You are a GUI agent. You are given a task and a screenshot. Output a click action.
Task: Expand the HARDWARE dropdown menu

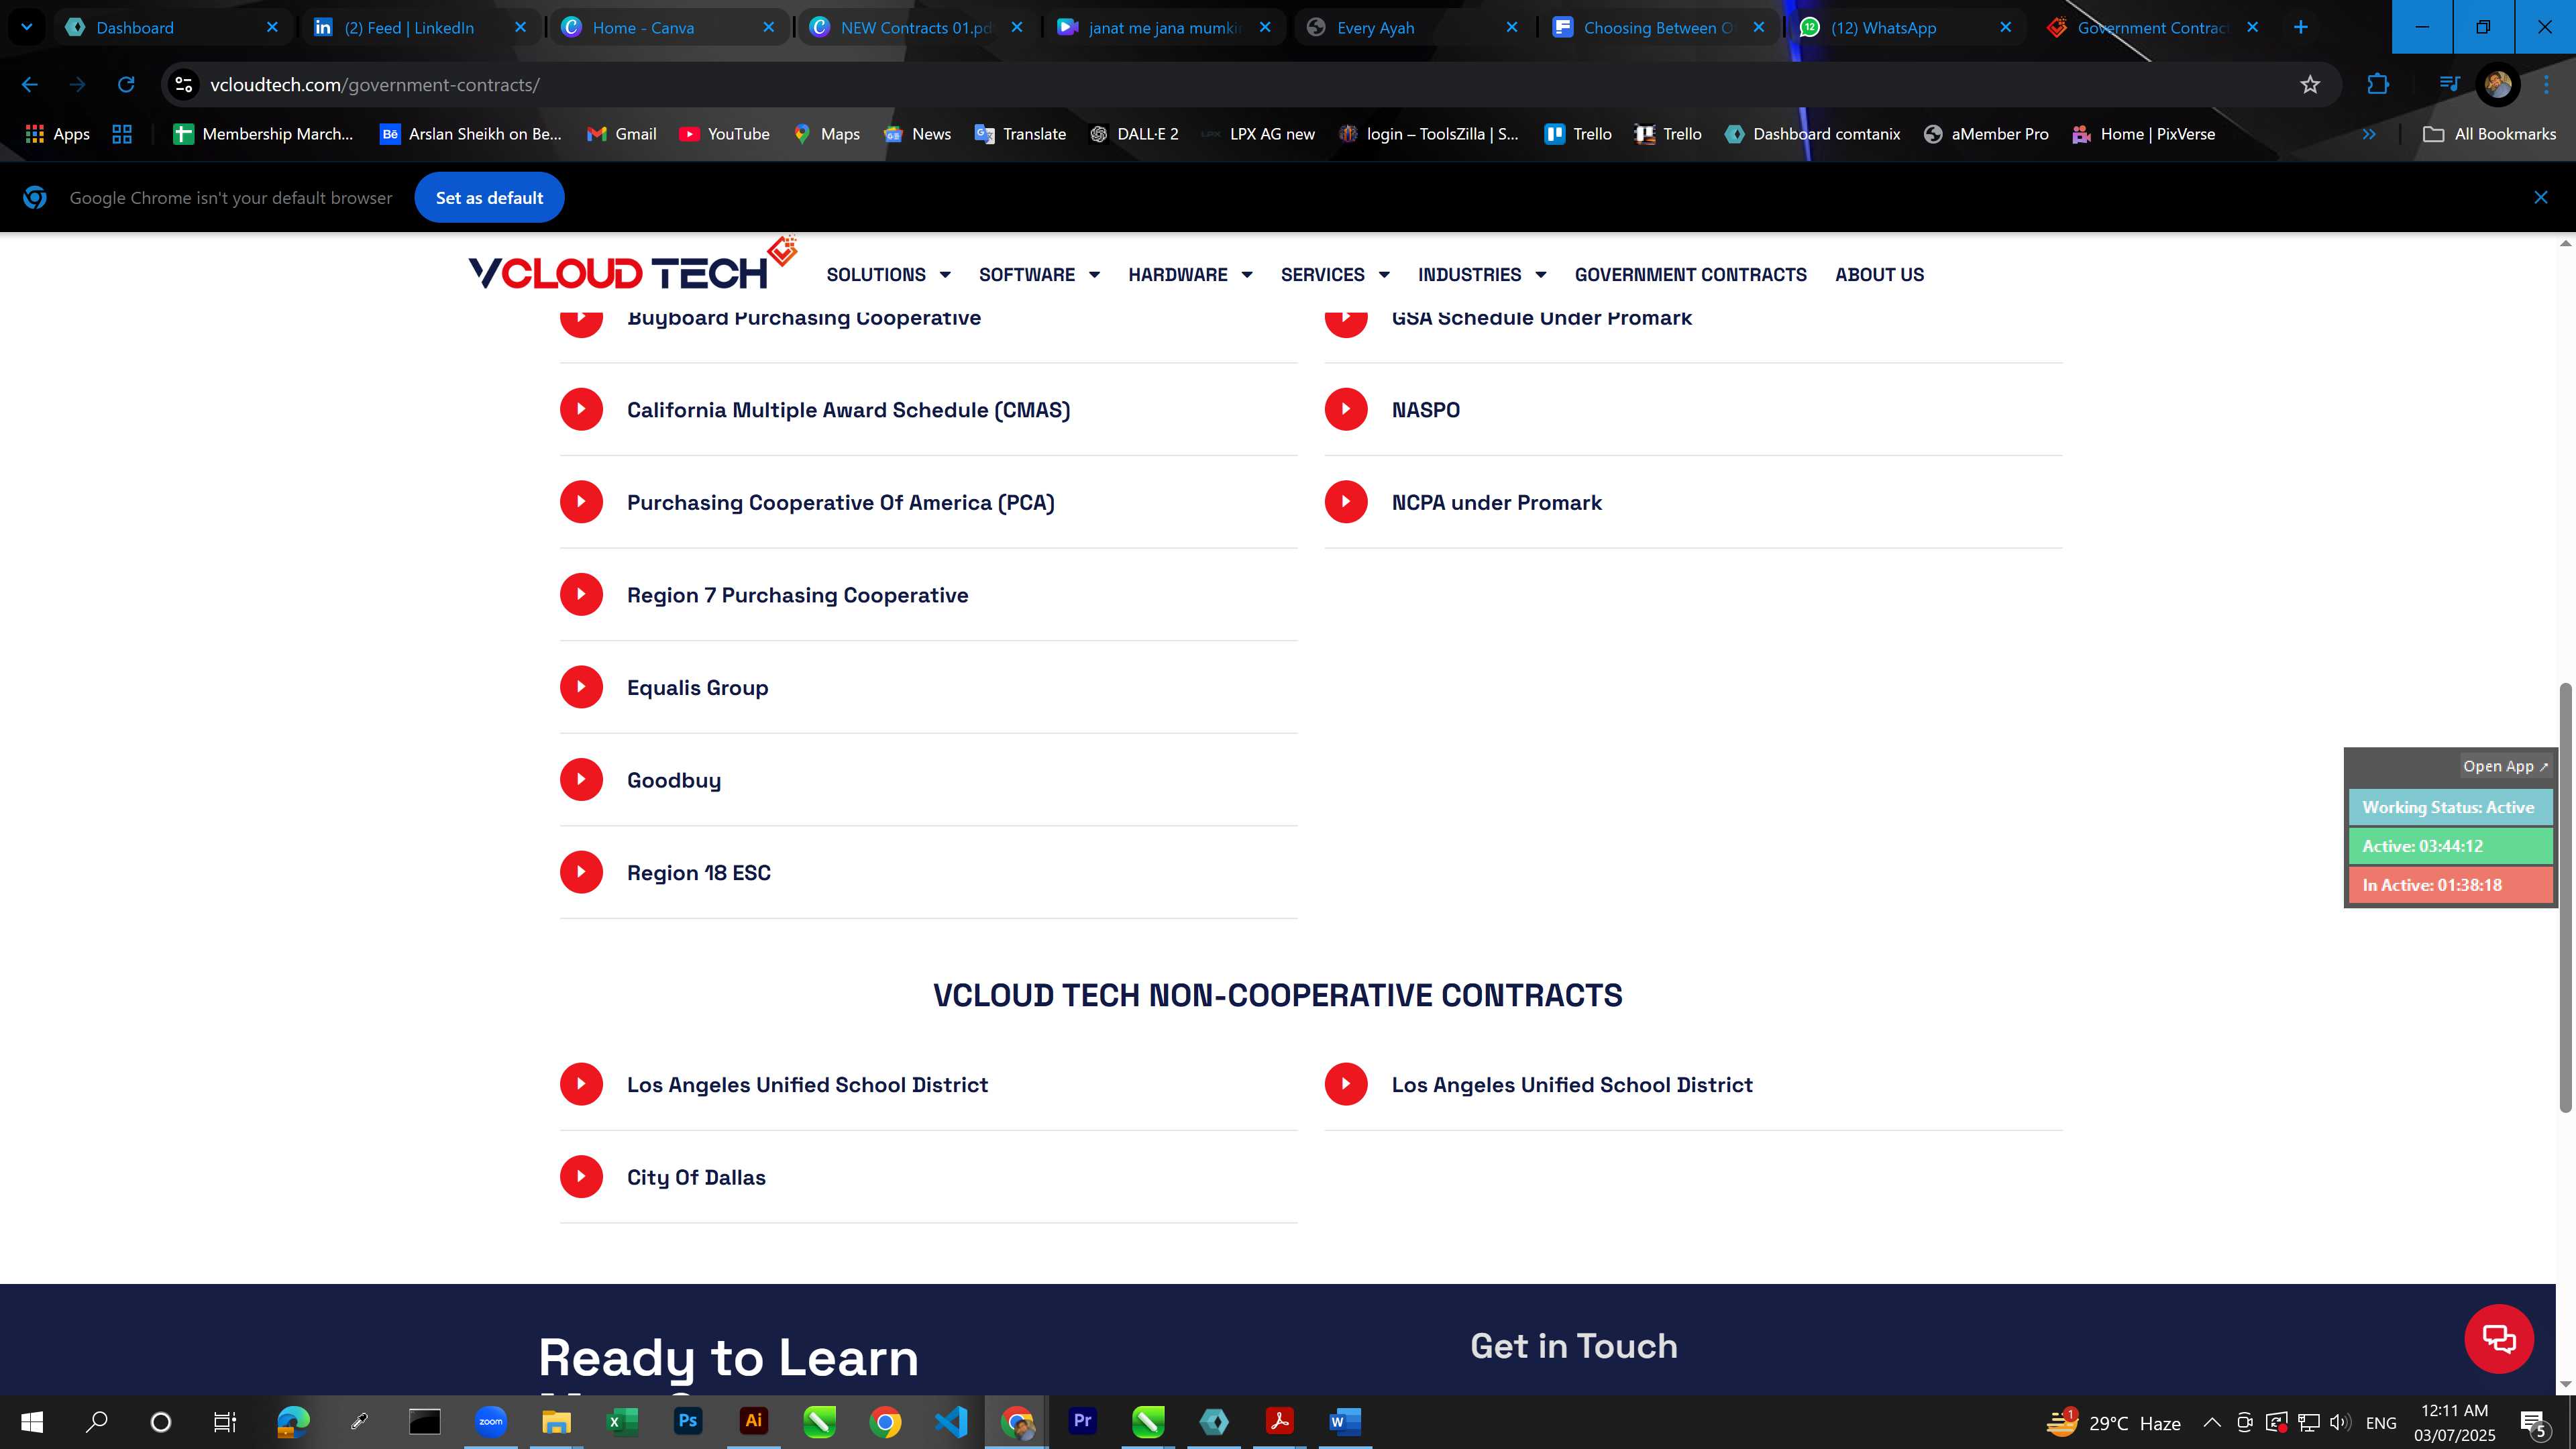click(1190, 274)
